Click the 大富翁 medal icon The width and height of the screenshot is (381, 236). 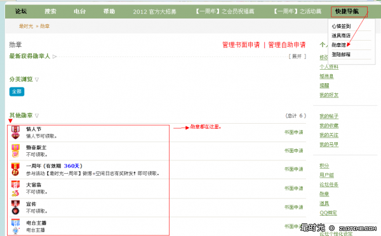(x=15, y=188)
